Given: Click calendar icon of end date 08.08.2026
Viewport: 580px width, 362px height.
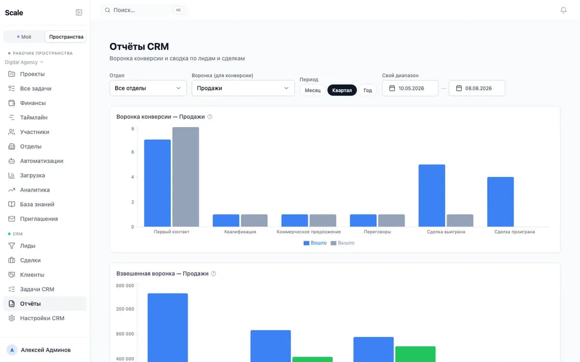Looking at the screenshot, I should click(x=459, y=88).
